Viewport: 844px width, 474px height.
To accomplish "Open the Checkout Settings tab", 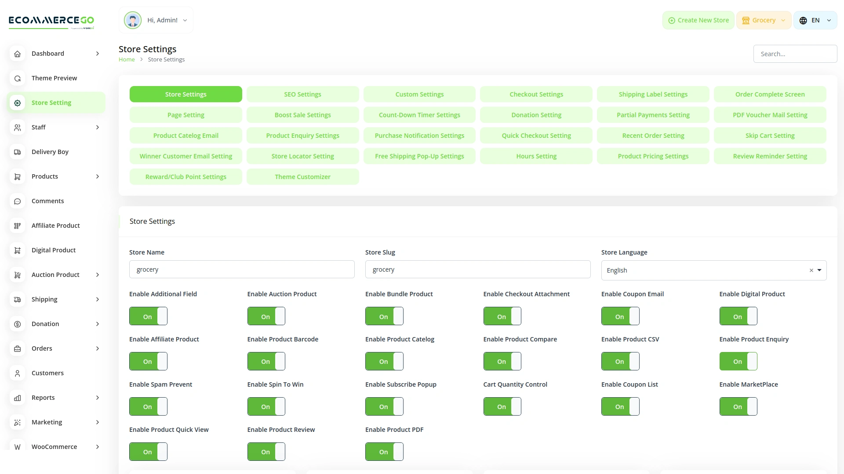I will (x=536, y=94).
